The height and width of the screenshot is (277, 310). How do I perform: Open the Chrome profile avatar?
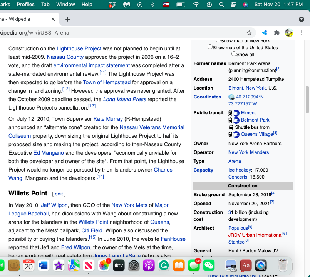tap(289, 33)
